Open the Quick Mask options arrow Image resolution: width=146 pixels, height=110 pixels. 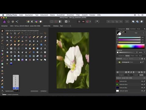click(69, 21)
